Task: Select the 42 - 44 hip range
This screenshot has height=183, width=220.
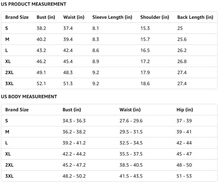Action: point(184,143)
